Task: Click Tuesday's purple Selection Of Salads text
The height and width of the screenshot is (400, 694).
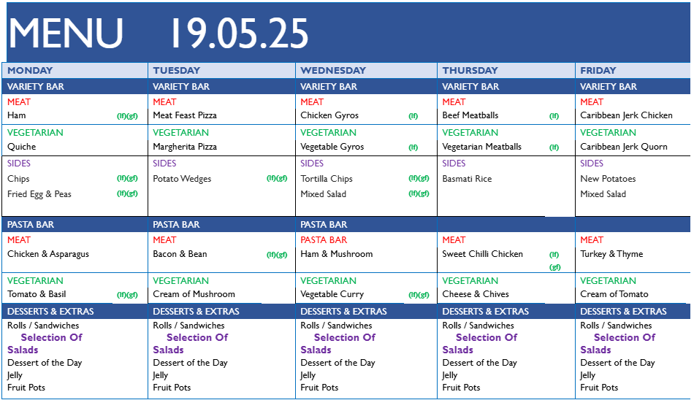Action: tap(191, 343)
